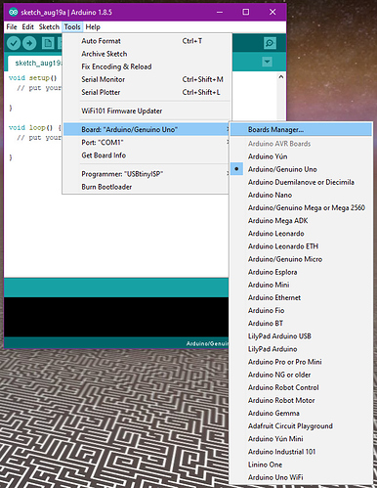
Task: Open Serial Plotter menu entry
Action: click(147, 92)
